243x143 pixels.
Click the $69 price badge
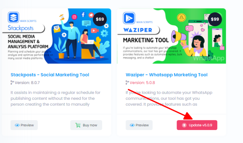coord(100,19)
